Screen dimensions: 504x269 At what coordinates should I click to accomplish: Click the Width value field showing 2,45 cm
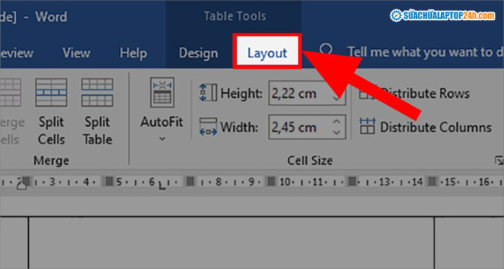[299, 126]
